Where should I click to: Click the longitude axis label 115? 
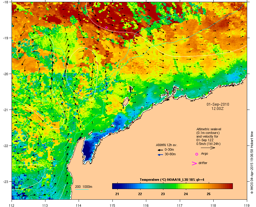pos(112,205)
